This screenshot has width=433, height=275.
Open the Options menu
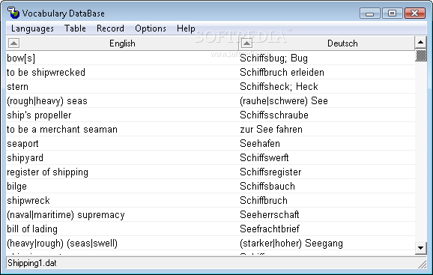[151, 28]
